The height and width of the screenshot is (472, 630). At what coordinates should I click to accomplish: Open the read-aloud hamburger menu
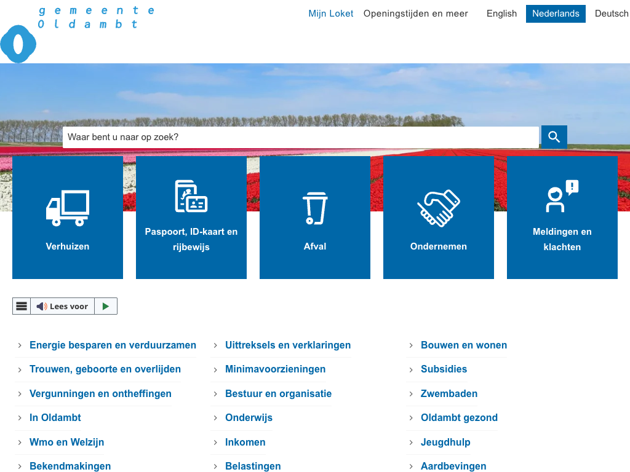tap(22, 306)
